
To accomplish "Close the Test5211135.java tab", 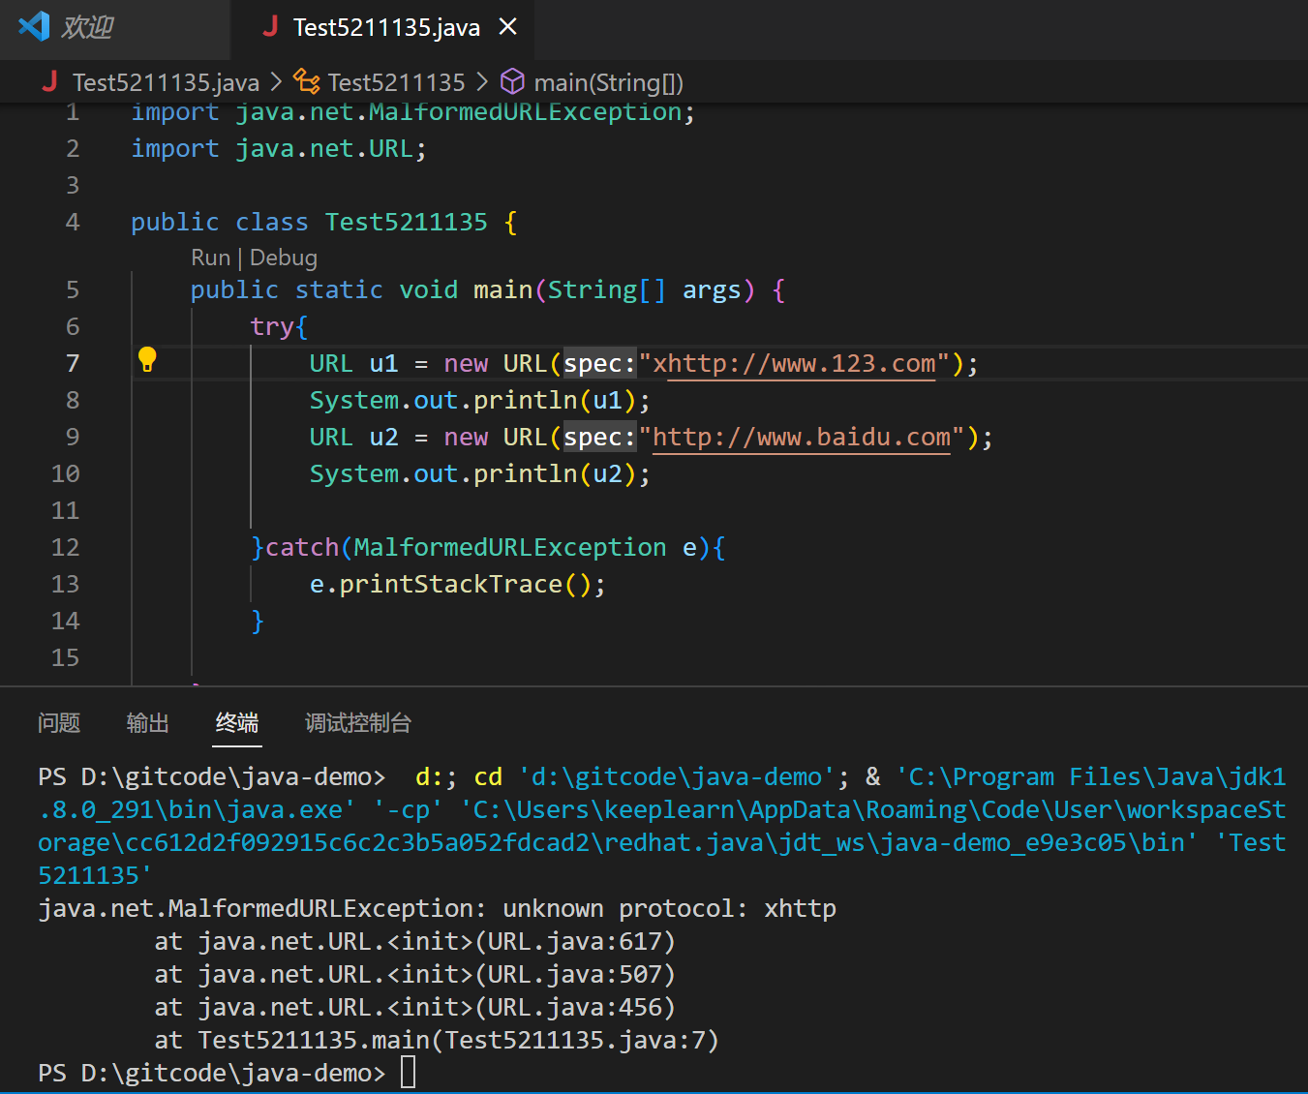I will [x=507, y=27].
